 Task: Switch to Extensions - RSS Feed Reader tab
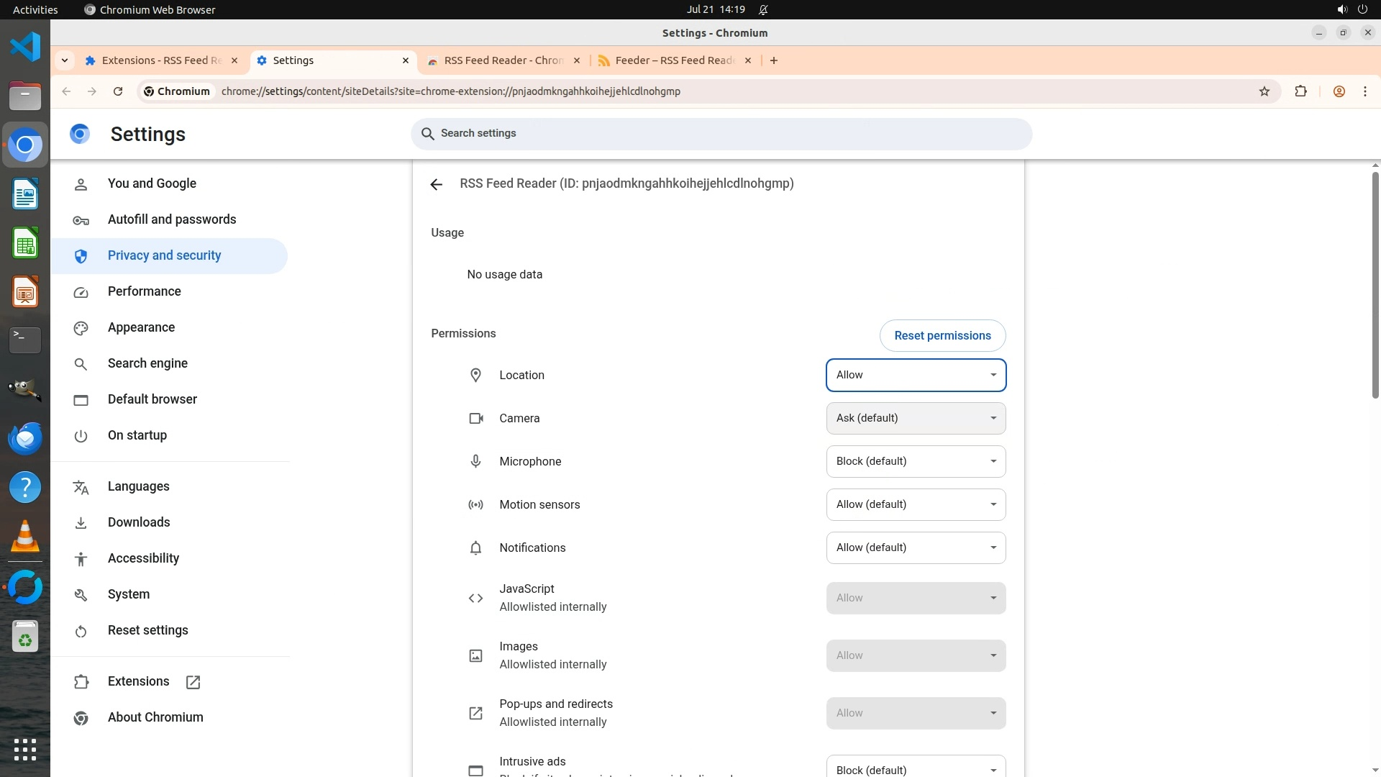tap(160, 60)
